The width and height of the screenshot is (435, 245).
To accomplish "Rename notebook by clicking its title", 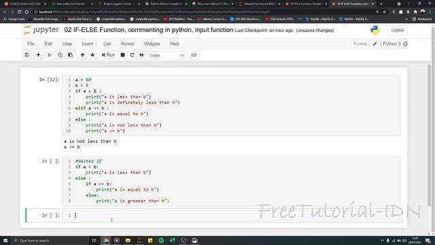I will 149,30.
